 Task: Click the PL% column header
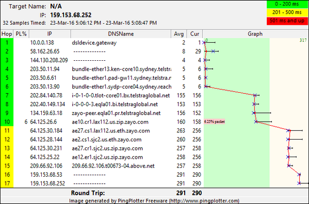[21, 34]
